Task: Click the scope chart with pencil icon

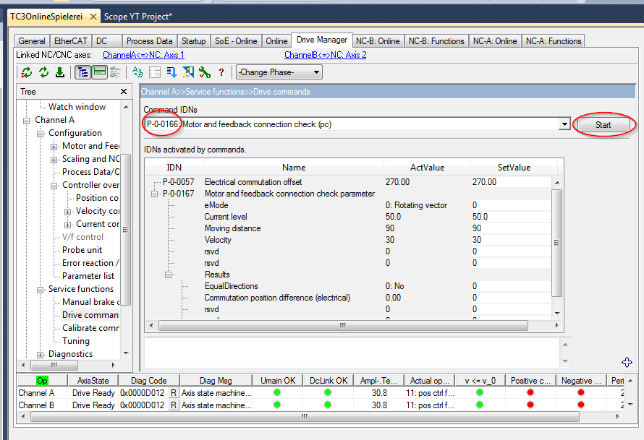Action: [188, 72]
